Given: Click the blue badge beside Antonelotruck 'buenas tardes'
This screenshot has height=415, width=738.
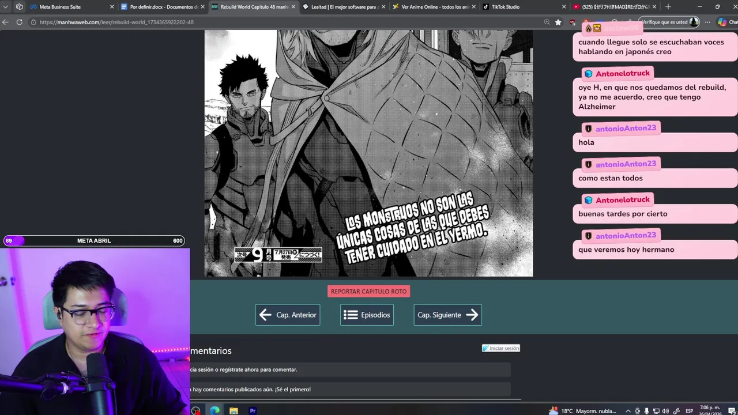Looking at the screenshot, I should 588,200.
